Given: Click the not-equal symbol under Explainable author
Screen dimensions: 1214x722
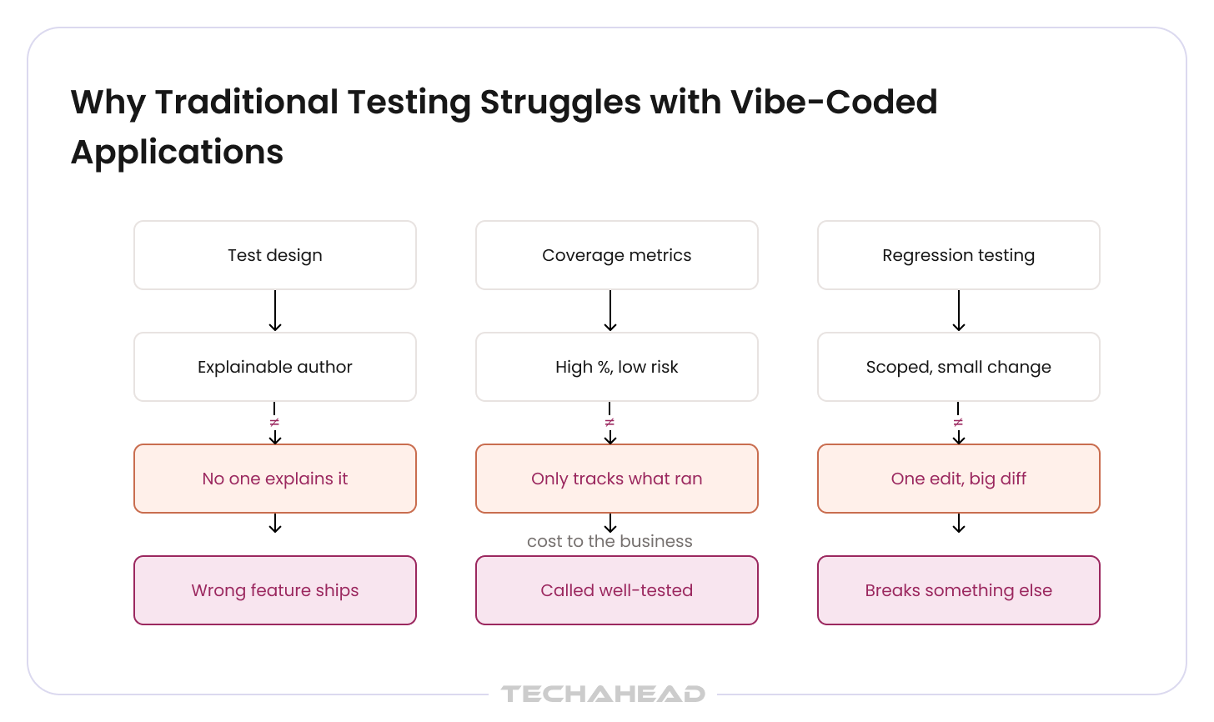Looking at the screenshot, I should (275, 423).
